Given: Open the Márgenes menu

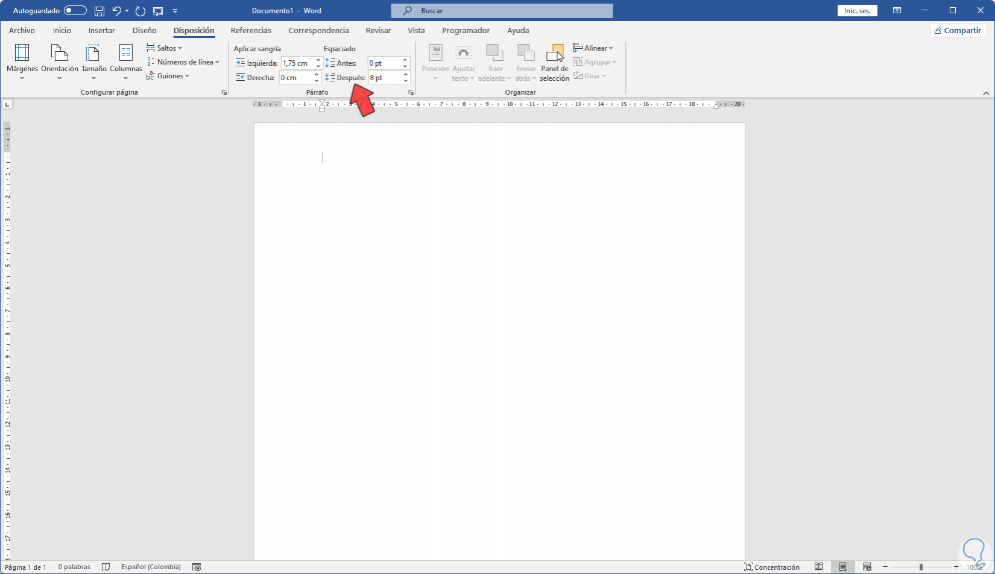Looking at the screenshot, I should click(22, 62).
